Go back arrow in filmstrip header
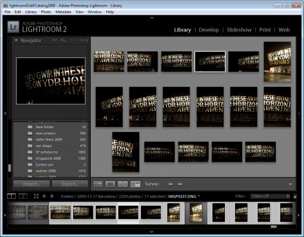 point(44,196)
